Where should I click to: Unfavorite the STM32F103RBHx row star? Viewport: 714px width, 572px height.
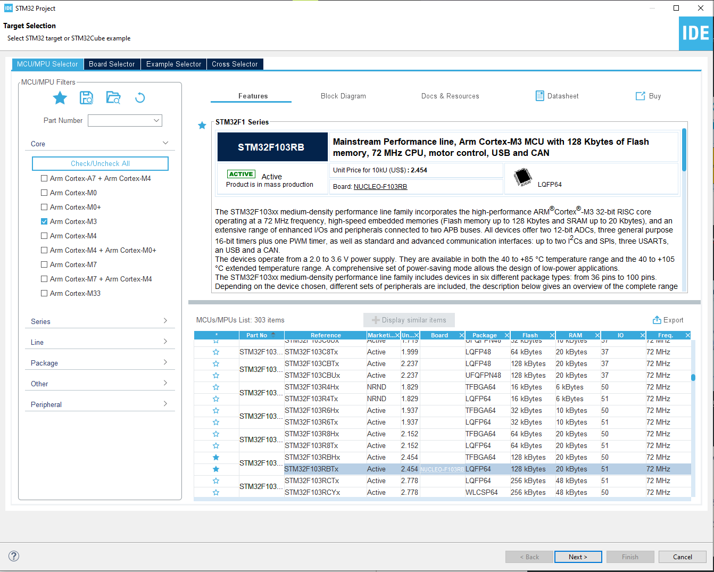point(216,458)
